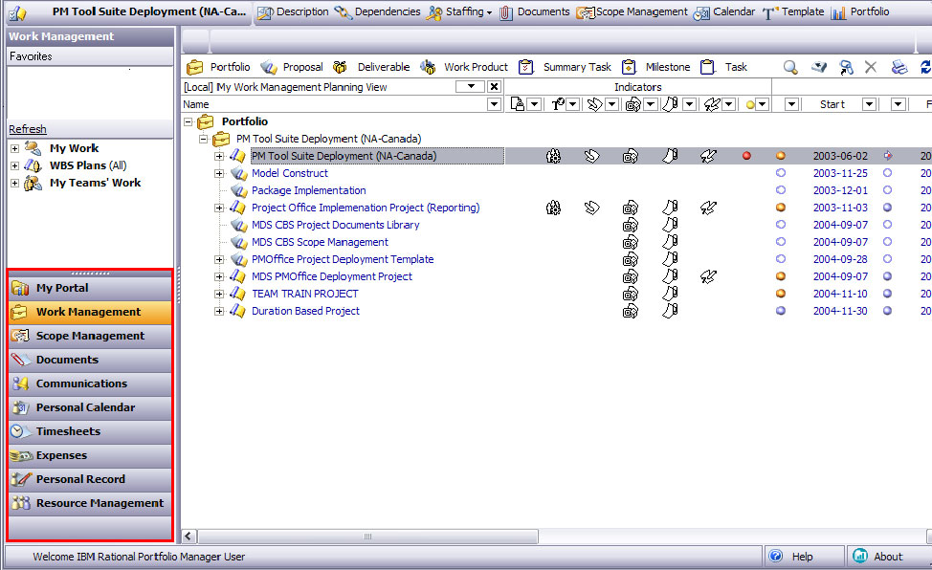Switch to the Communications section

pos(90,384)
